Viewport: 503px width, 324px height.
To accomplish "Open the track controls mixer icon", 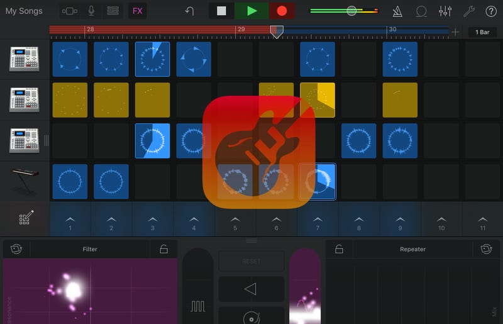I will click(445, 11).
